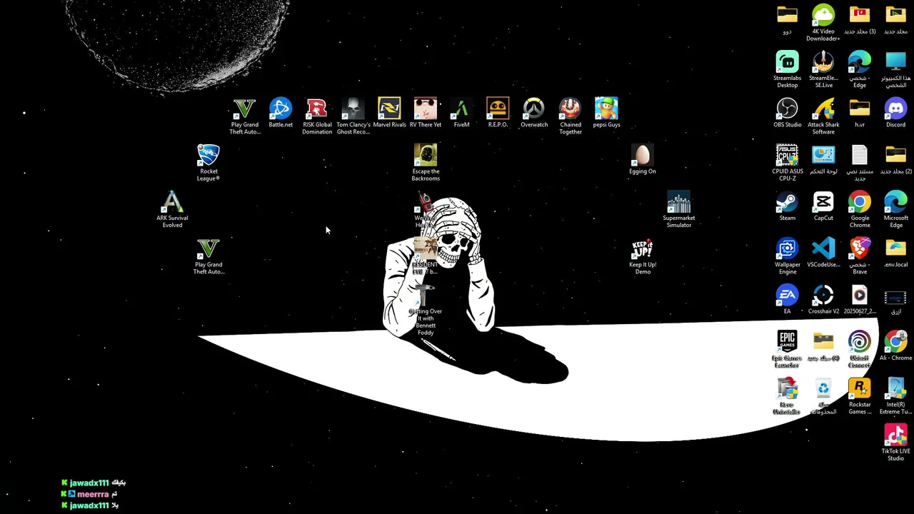Open the h.vr folder
The image size is (914, 514).
tap(860, 113)
